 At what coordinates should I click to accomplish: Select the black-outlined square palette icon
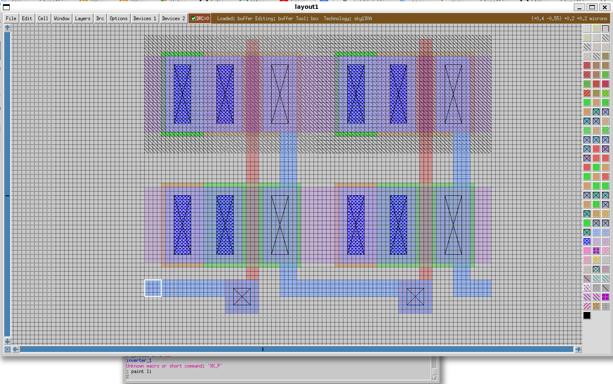click(605, 29)
